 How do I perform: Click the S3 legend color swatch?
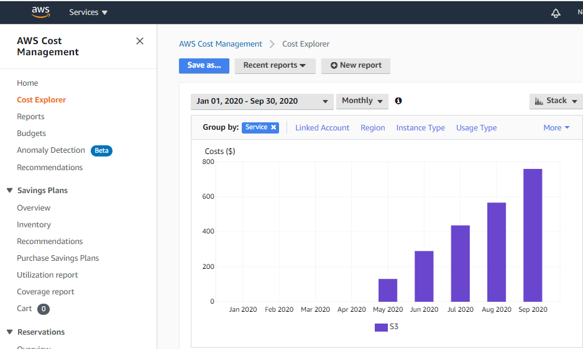(x=381, y=327)
